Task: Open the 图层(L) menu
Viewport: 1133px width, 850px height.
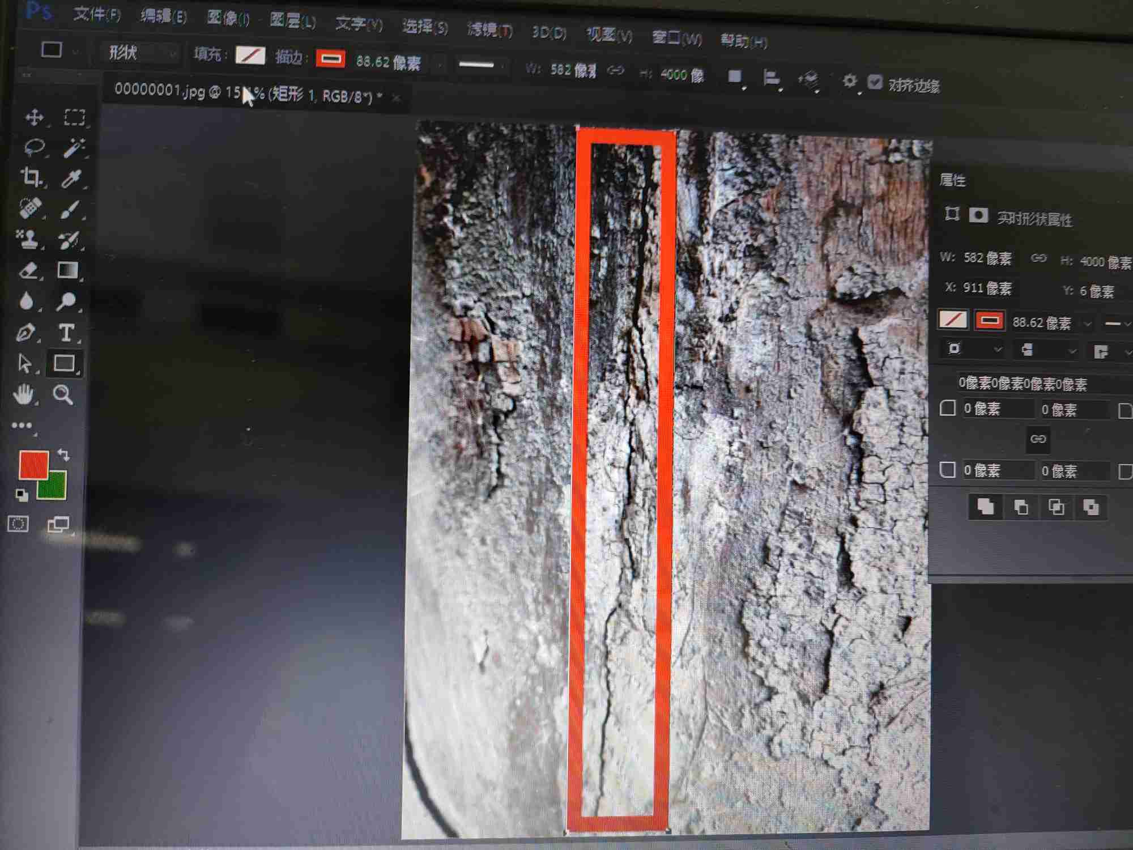Action: (x=292, y=22)
